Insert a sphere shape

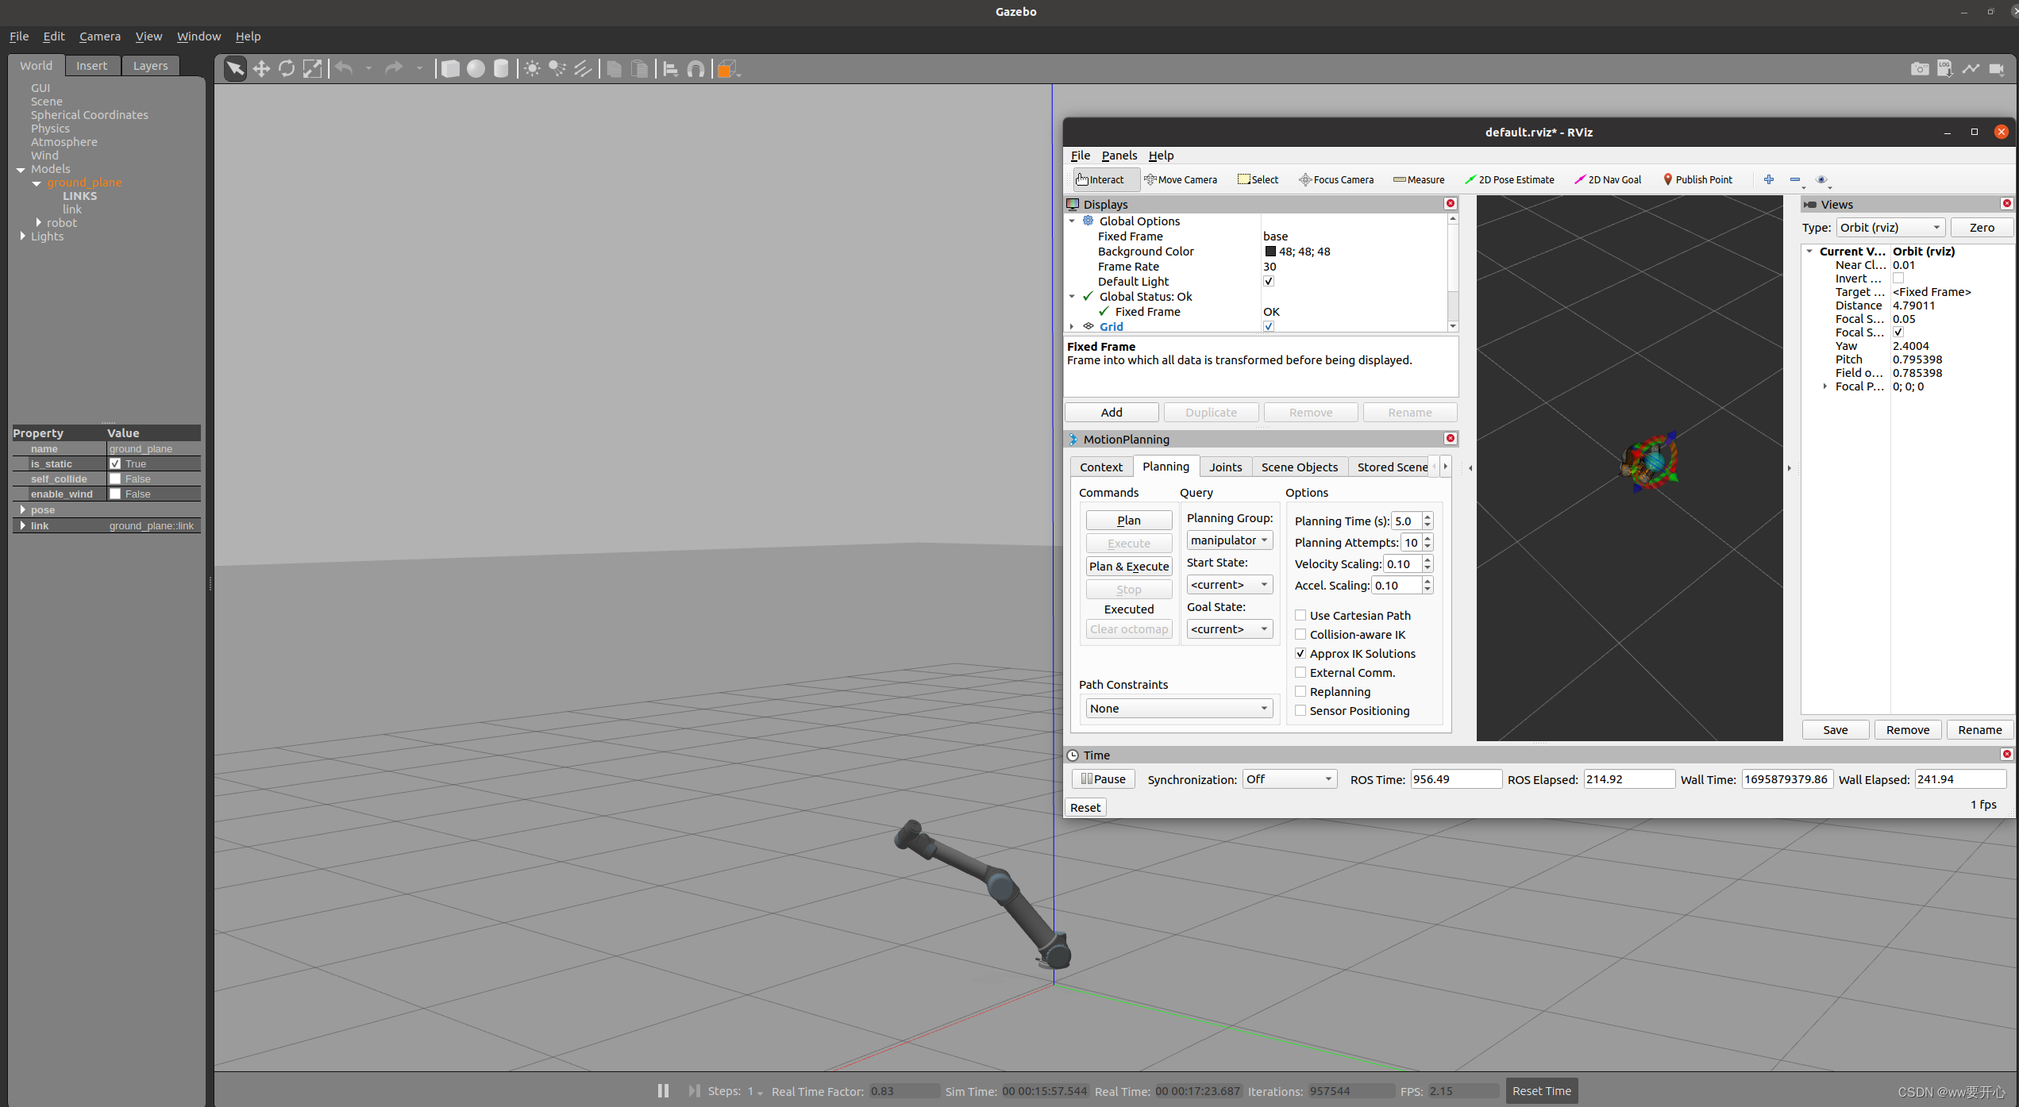click(476, 69)
